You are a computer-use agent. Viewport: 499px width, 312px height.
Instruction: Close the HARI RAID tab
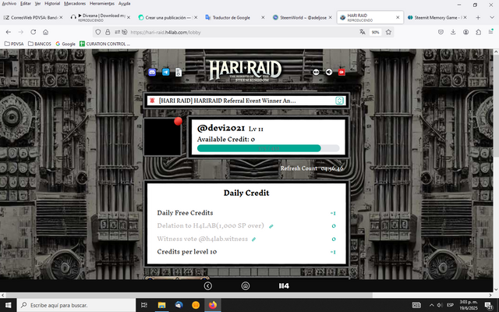398,17
